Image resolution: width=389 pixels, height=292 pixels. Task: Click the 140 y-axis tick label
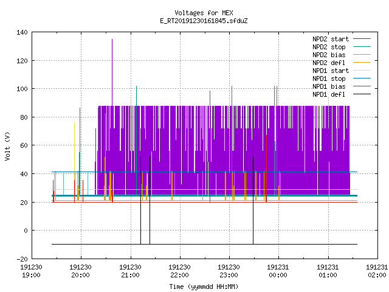point(22,32)
